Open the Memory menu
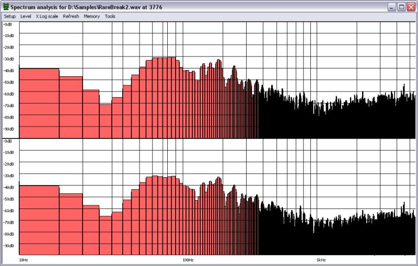The image size is (418, 266). (91, 16)
